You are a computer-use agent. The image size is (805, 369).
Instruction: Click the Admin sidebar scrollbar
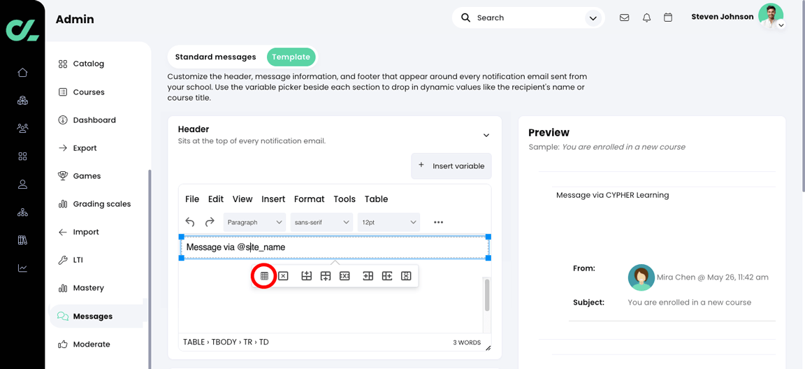tap(150, 270)
